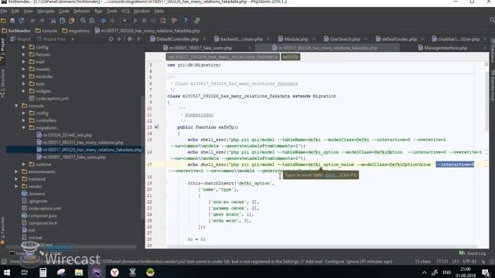Select m130524_201442_init.php in tree
This screenshot has height=278, width=495.
click(67, 135)
